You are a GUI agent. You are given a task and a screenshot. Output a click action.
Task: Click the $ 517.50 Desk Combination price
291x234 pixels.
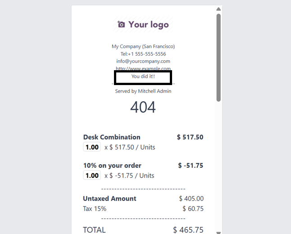[x=190, y=137]
